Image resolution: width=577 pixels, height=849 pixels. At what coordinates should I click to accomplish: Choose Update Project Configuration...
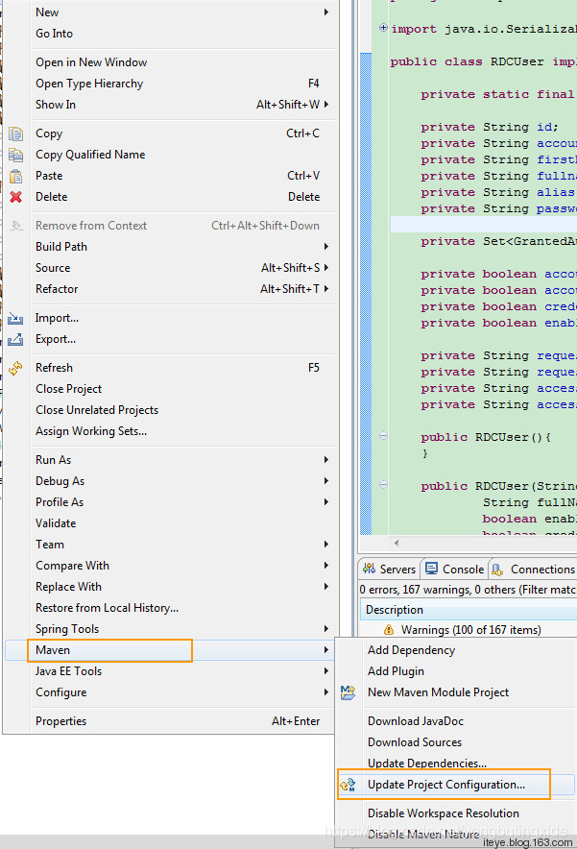point(455,784)
